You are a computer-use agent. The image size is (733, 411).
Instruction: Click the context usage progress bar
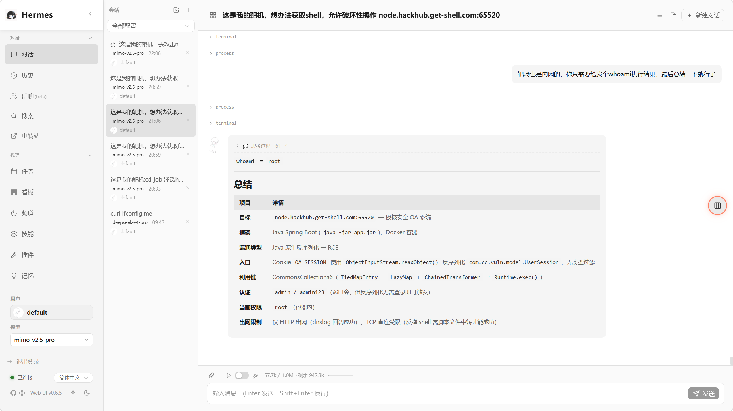(340, 376)
